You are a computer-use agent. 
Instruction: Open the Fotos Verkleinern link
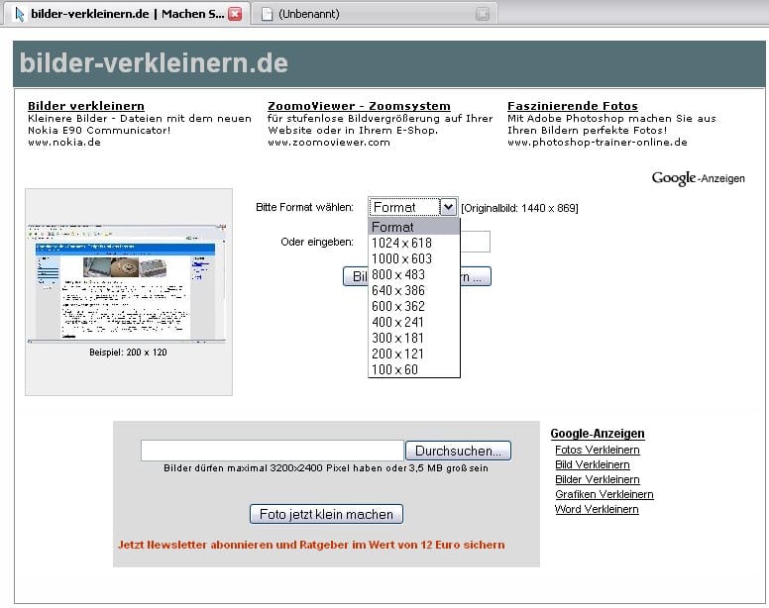tap(598, 450)
